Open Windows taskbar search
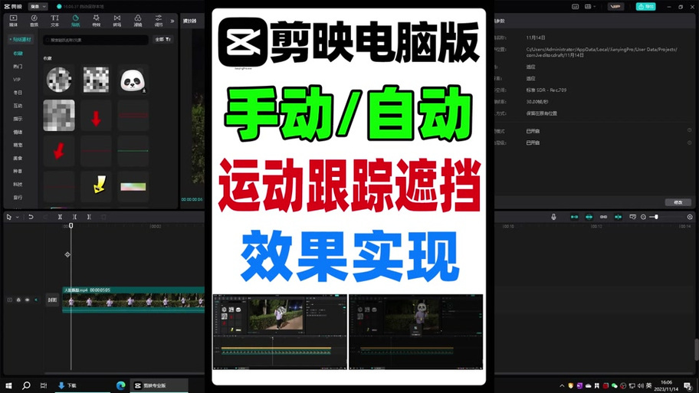This screenshot has width=699, height=393. point(26,385)
